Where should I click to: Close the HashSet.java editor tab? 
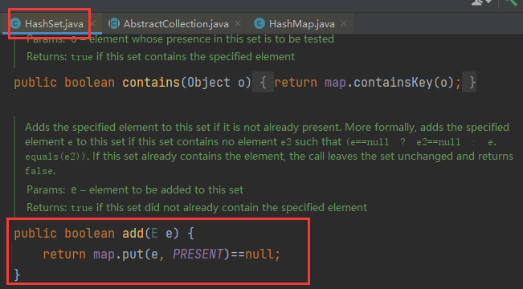93,23
